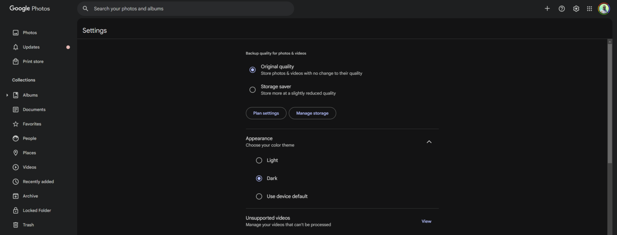Viewport: 617px width, 235px height.
Task: Click the Create plus icon
Action: click(x=547, y=8)
